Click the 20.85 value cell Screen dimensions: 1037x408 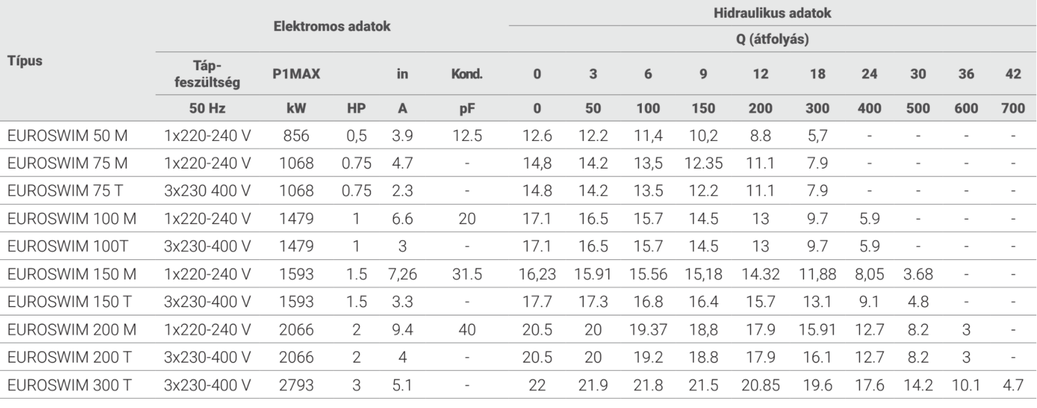tap(760, 385)
